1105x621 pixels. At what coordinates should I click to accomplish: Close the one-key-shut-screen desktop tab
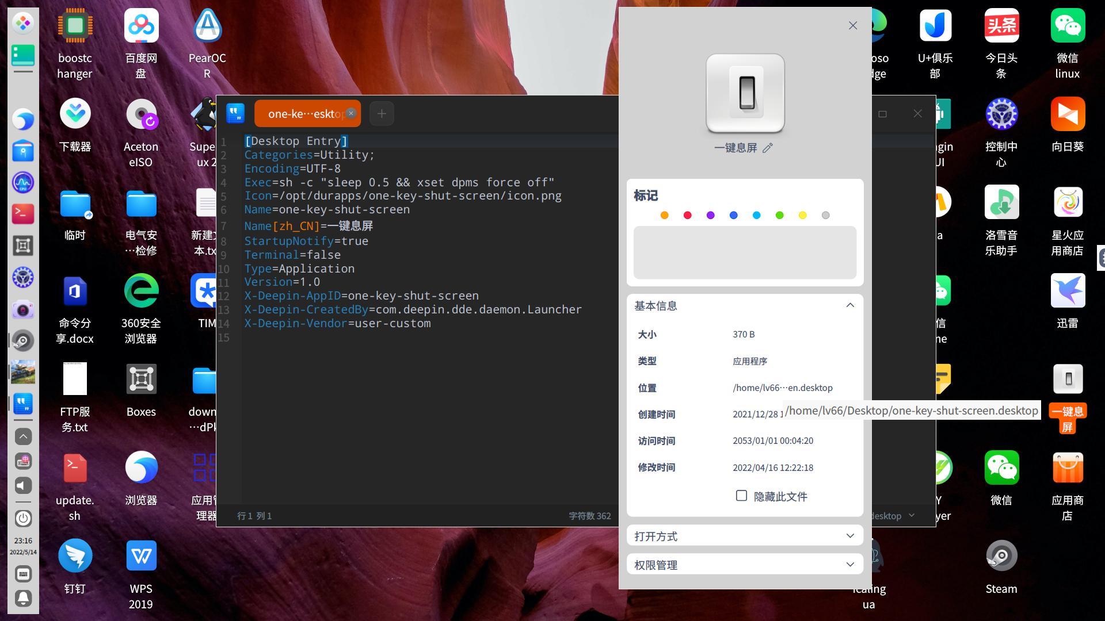click(x=351, y=113)
